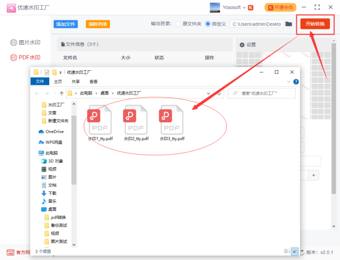The width and height of the screenshot is (340, 260).
Task: Click the properties checkmark icon in the Explorer title bar
Action: tap(47, 72)
